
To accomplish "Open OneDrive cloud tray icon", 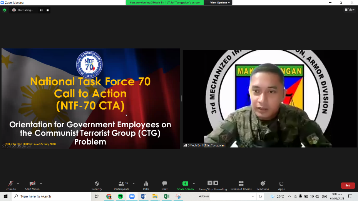I will 317,196.
